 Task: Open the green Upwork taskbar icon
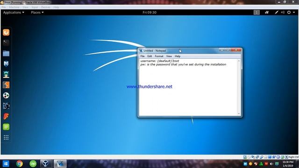(33, 164)
